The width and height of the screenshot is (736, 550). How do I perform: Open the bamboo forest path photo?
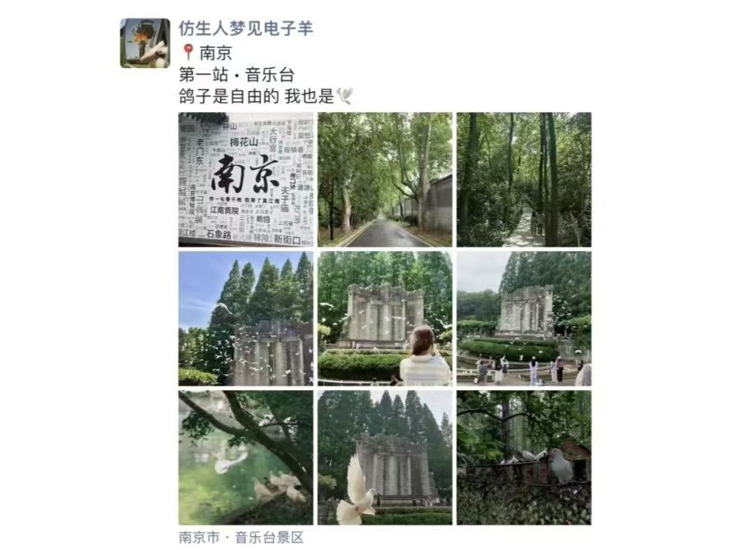click(x=524, y=179)
